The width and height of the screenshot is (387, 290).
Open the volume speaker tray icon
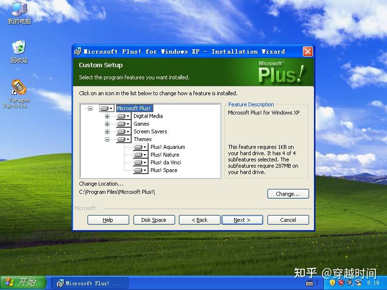[x=350, y=283]
